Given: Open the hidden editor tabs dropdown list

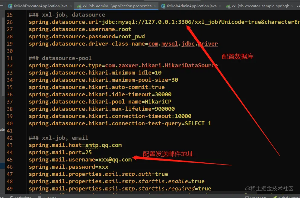Looking at the screenshot, I should point(298,6).
